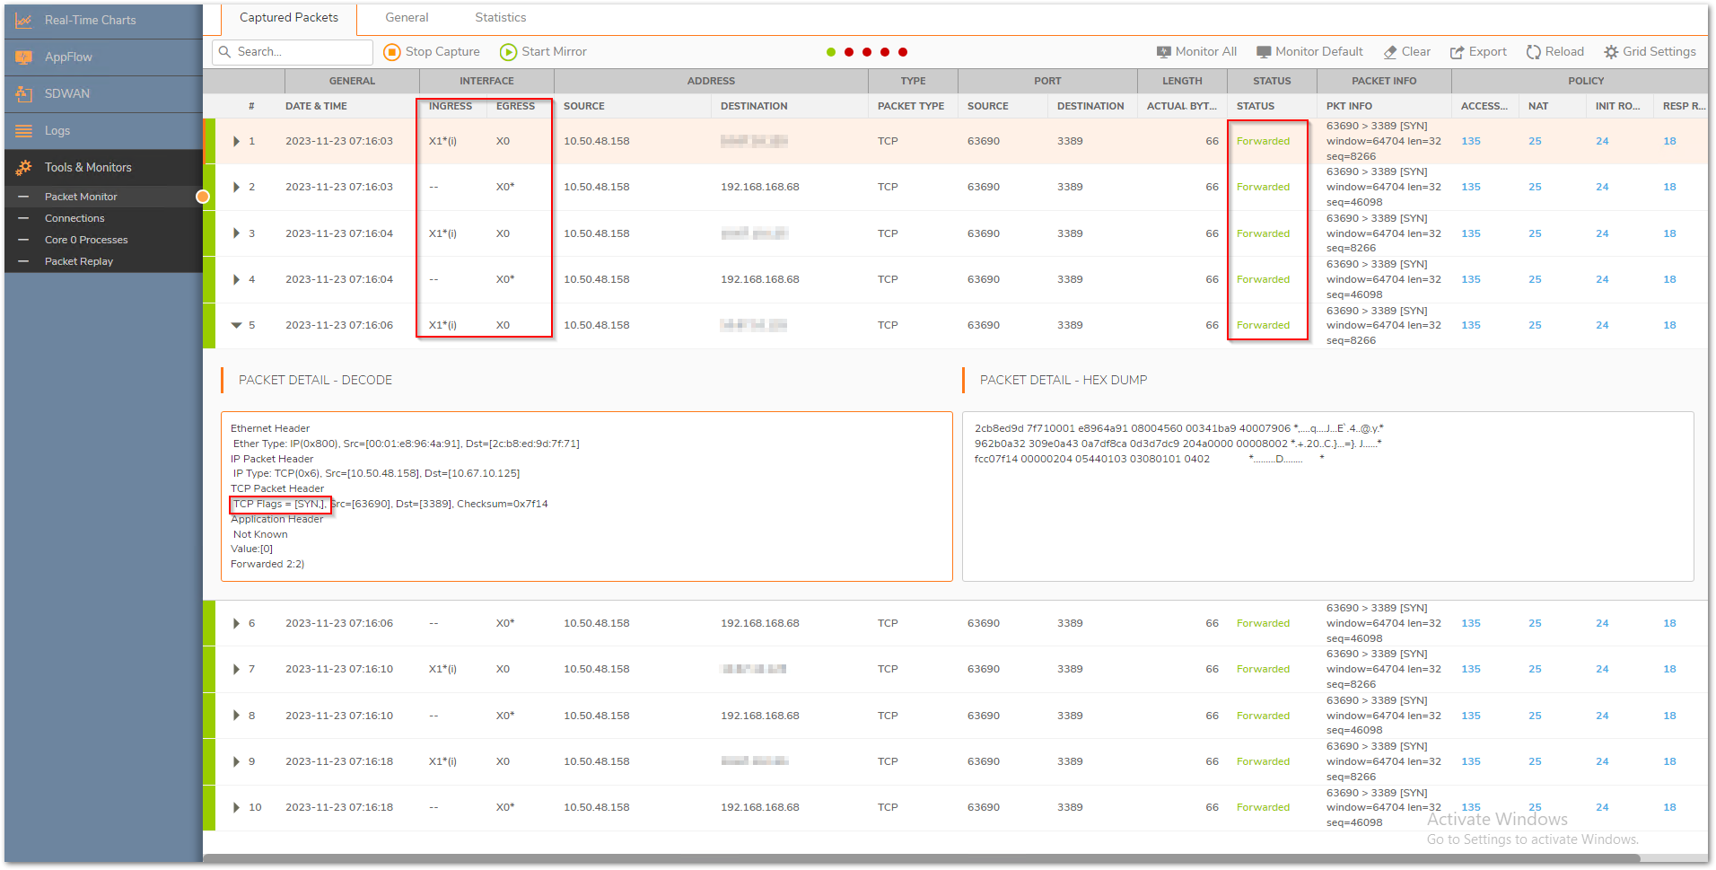The height and width of the screenshot is (870, 1716).
Task: Click the horizontal scrollbar at bottom
Action: tap(921, 858)
